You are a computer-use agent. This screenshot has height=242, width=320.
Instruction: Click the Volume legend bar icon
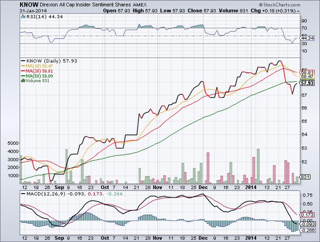click(x=23, y=81)
